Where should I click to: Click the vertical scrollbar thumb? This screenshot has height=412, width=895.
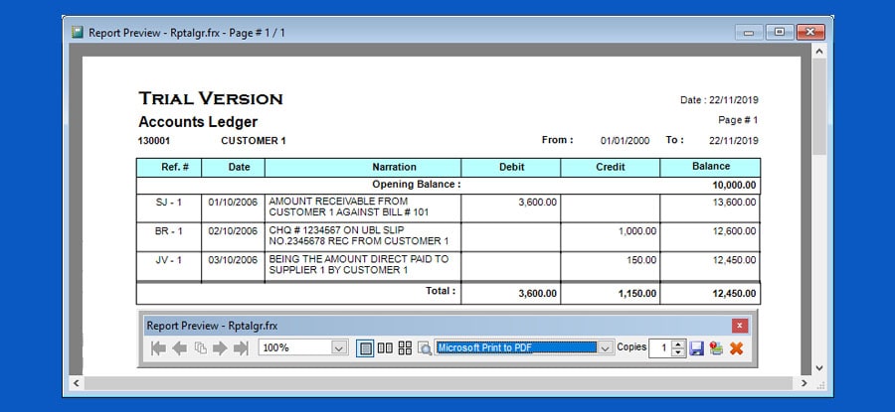[x=819, y=106]
